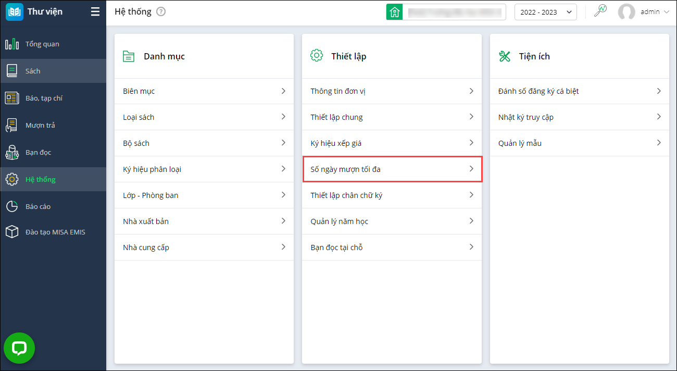
Task: Click the admin user avatar icon
Action: pos(626,12)
